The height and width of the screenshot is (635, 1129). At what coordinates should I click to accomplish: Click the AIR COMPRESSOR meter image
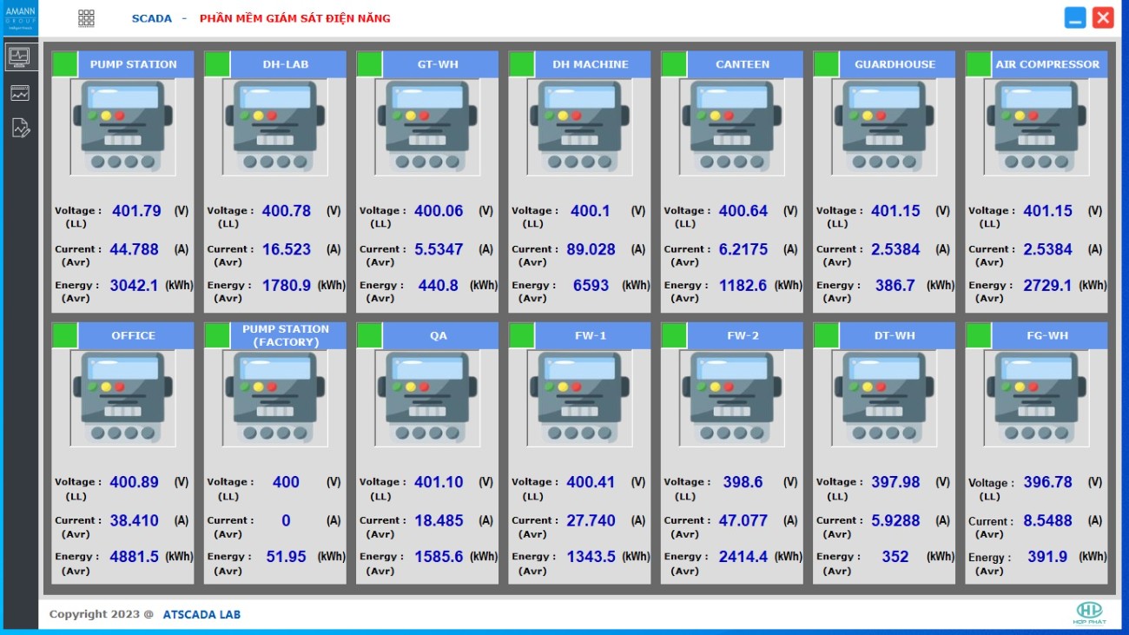(x=1036, y=127)
